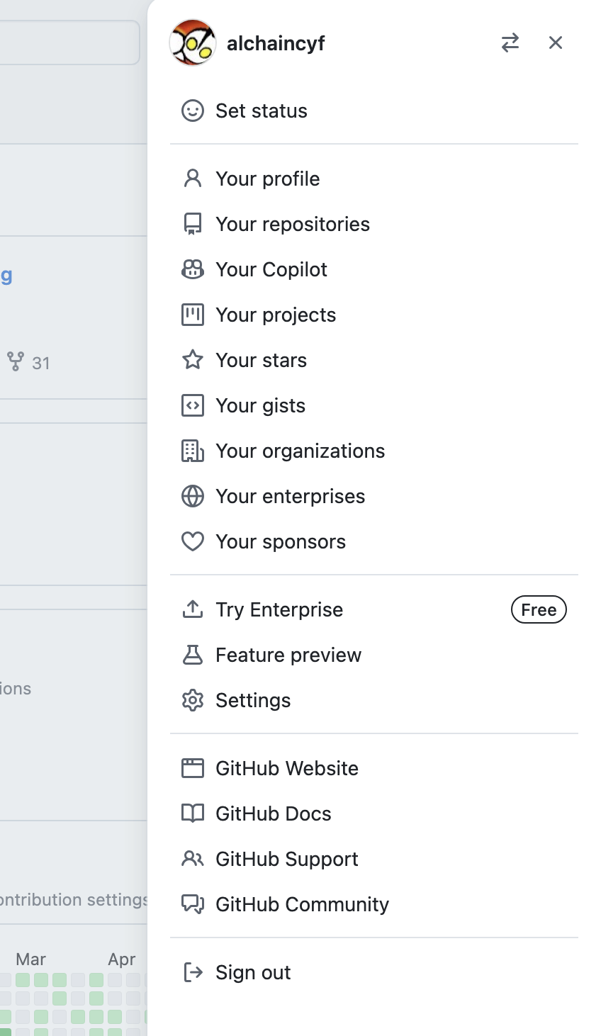Viewport: 601px width, 1036px height.
Task: Visit GitHub Community
Action: click(302, 905)
